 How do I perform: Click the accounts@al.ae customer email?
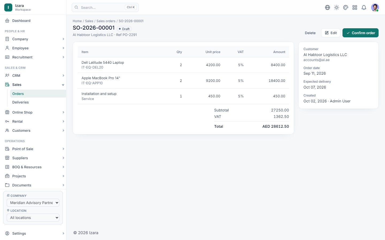(317, 60)
